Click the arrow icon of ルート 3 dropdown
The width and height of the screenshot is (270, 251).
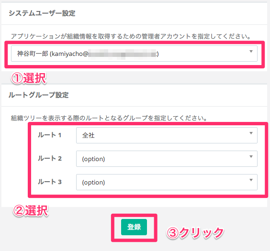tap(251, 180)
